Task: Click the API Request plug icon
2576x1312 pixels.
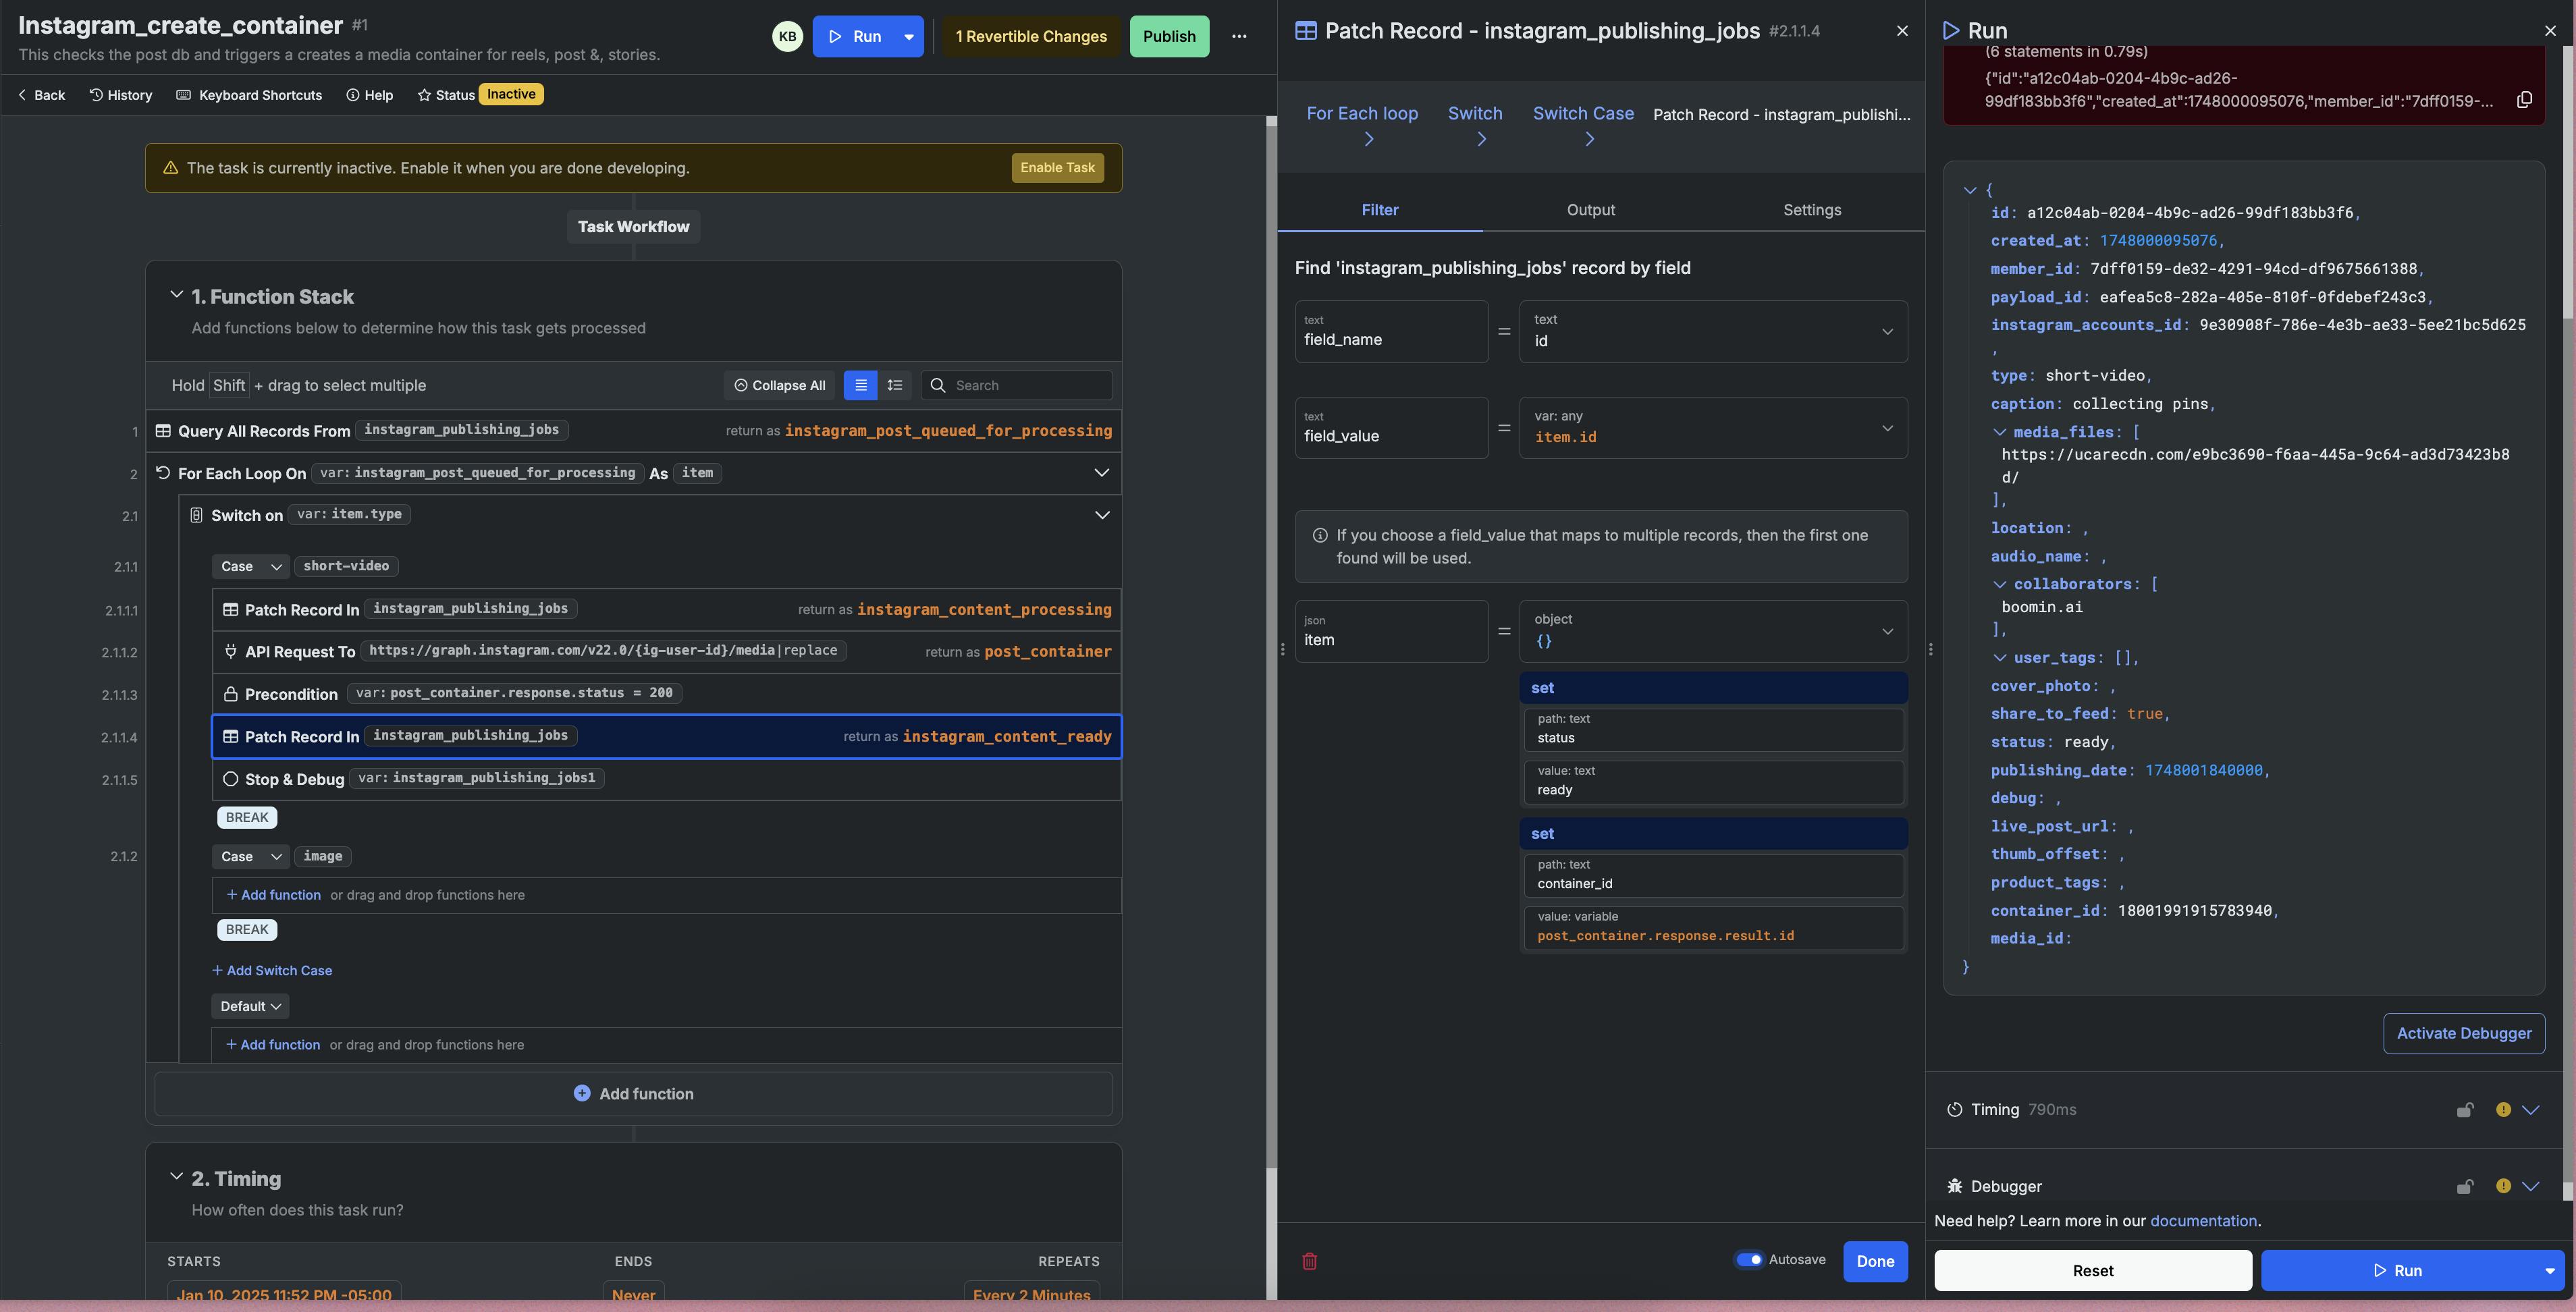Action: coord(230,652)
